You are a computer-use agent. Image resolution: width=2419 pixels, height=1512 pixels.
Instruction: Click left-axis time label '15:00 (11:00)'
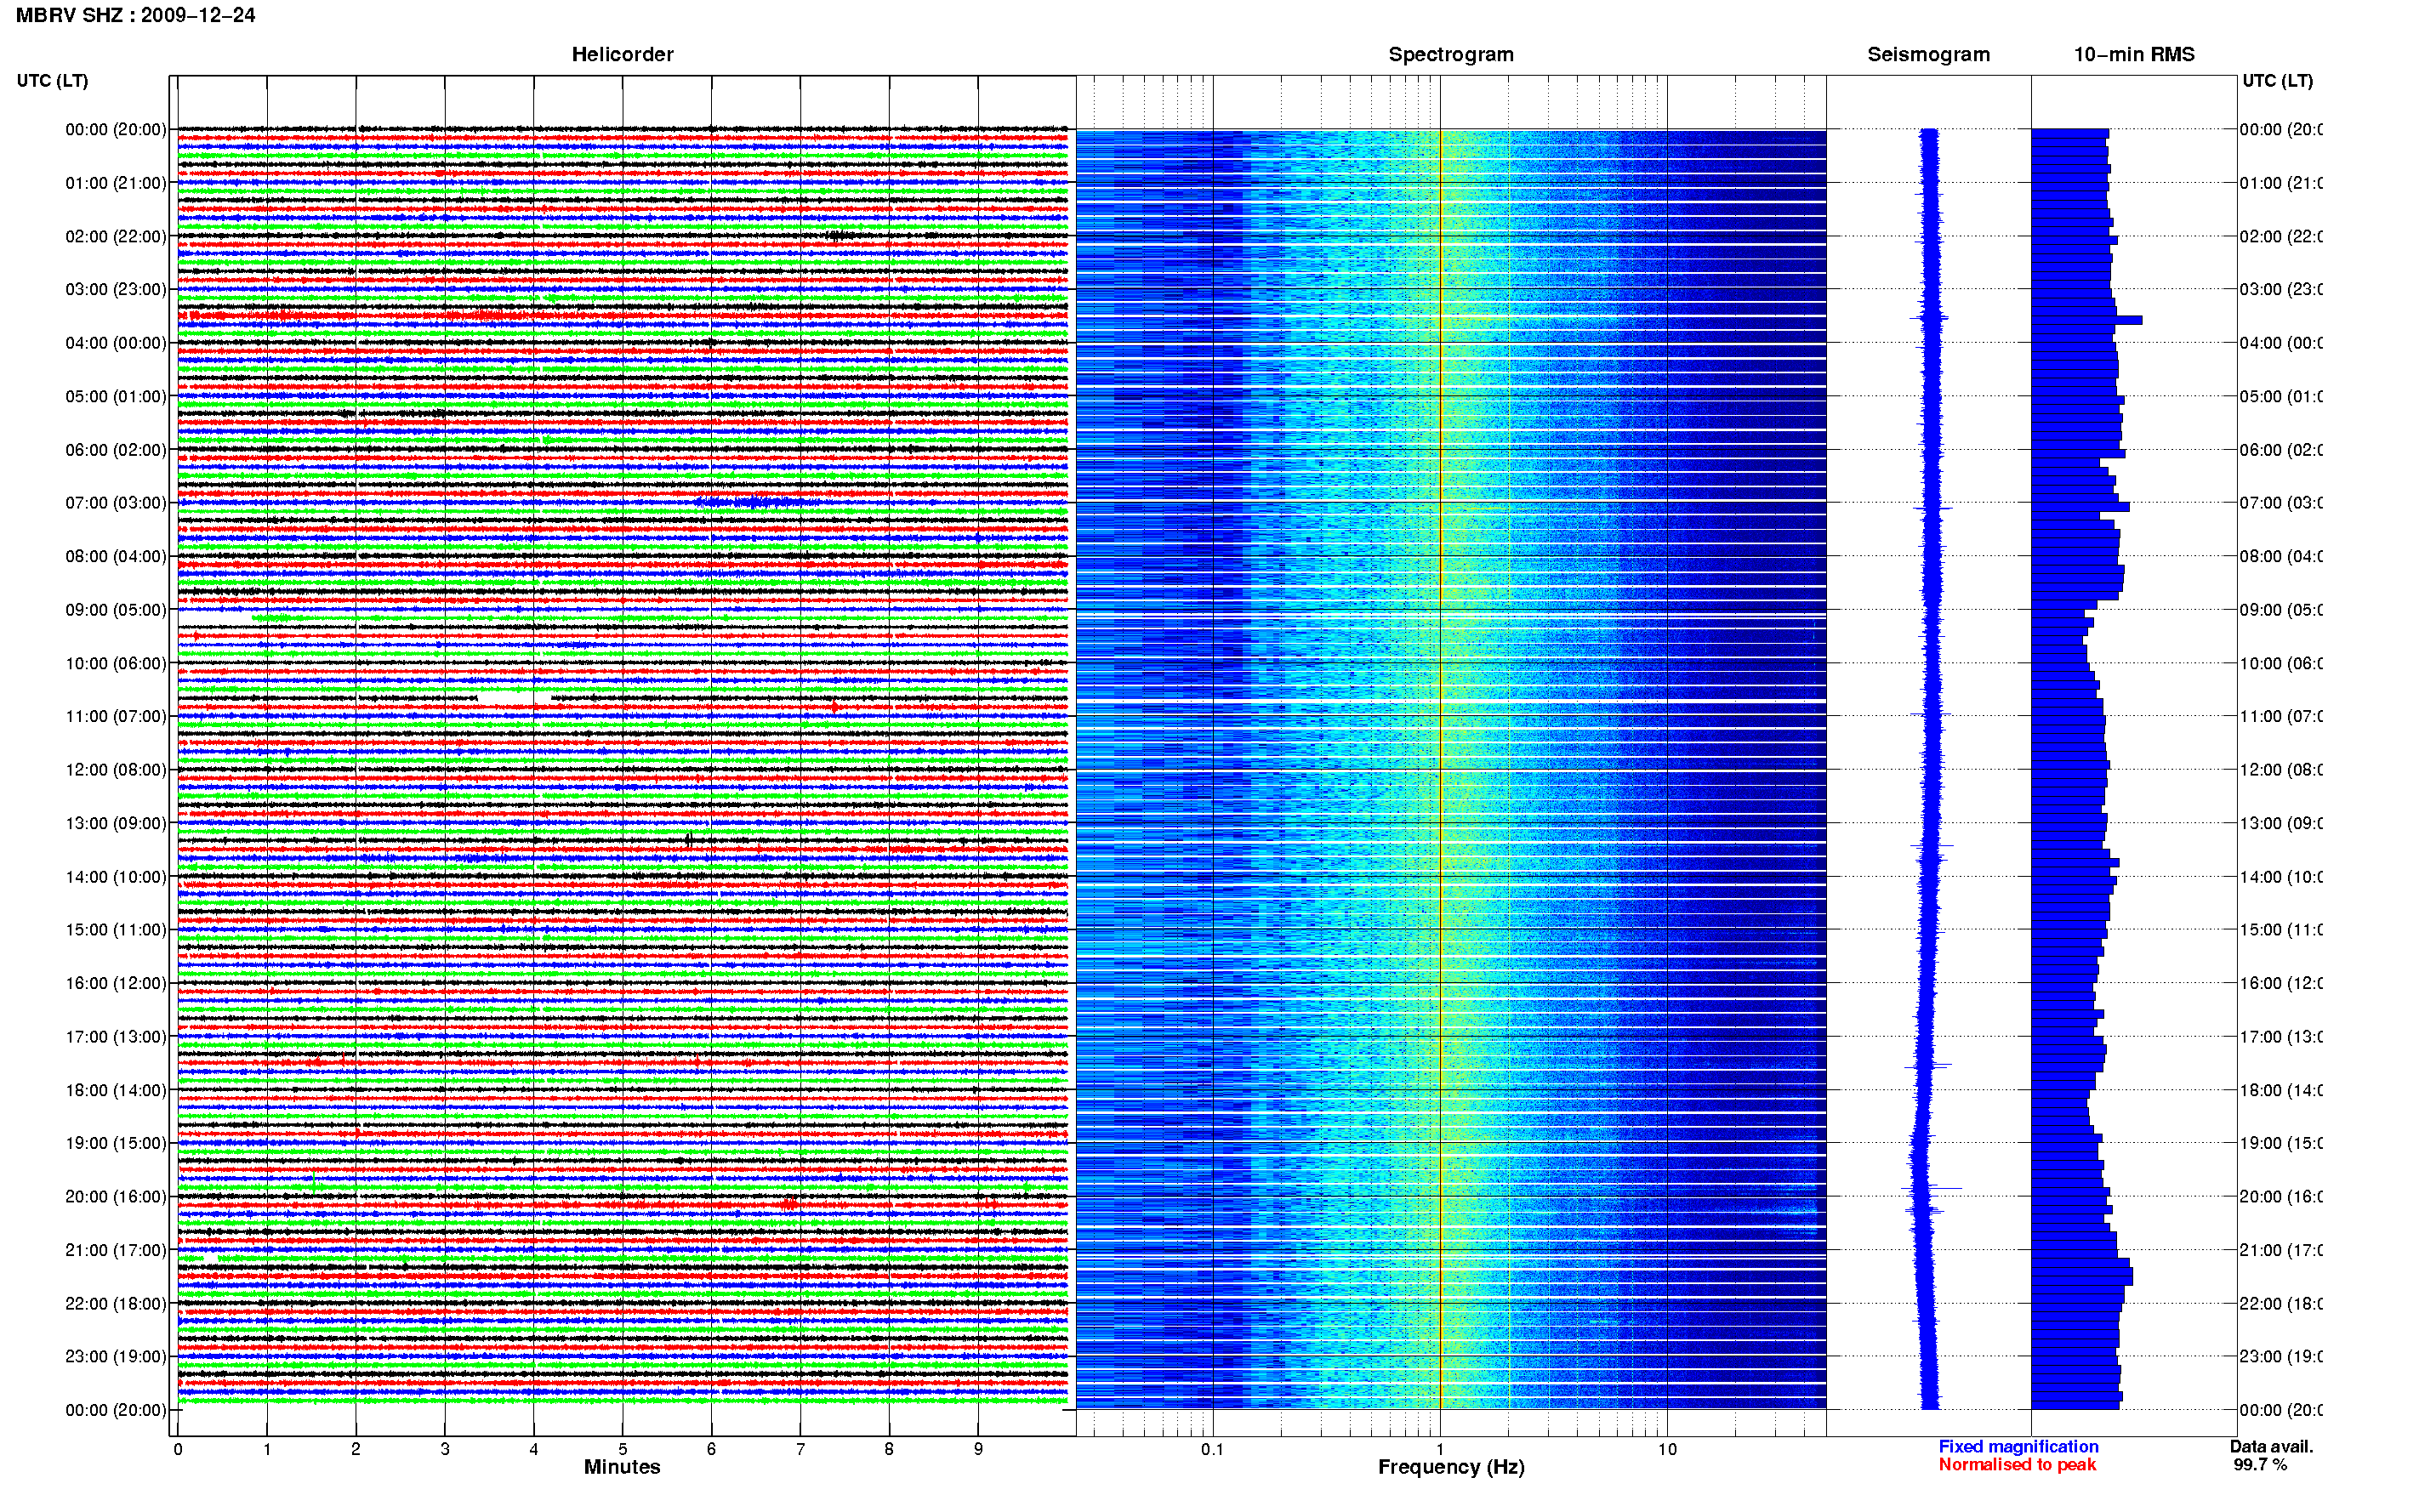(x=116, y=929)
